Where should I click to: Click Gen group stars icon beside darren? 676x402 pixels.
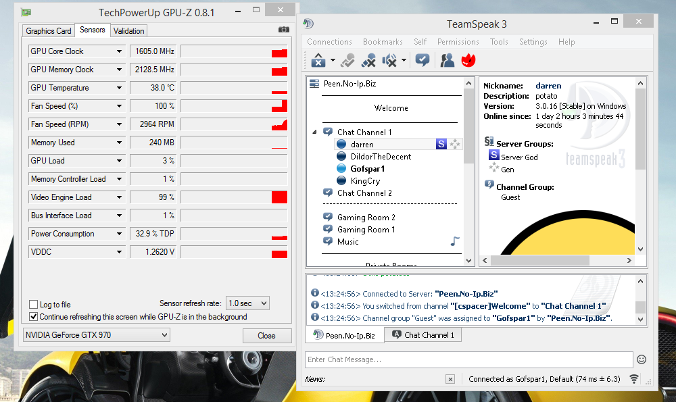click(x=455, y=144)
